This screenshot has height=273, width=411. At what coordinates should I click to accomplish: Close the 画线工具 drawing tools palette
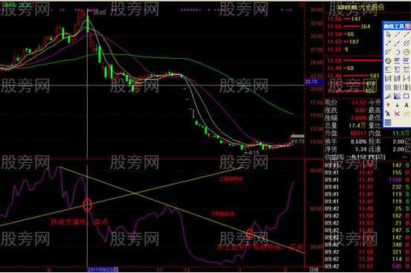point(408,26)
